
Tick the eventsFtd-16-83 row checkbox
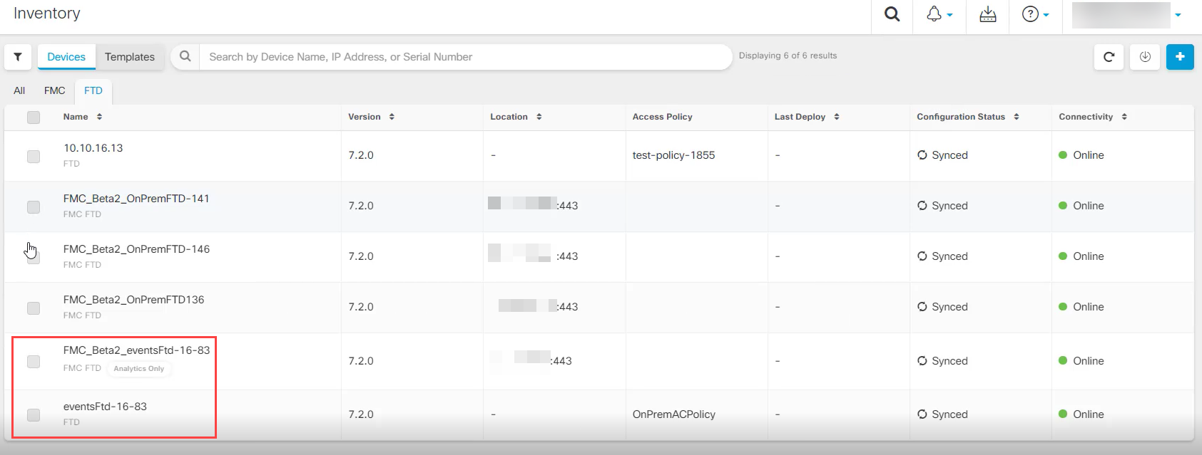coord(34,414)
